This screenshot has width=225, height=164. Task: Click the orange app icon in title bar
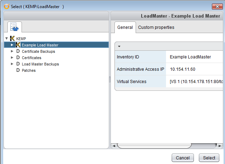tap(6, 6)
